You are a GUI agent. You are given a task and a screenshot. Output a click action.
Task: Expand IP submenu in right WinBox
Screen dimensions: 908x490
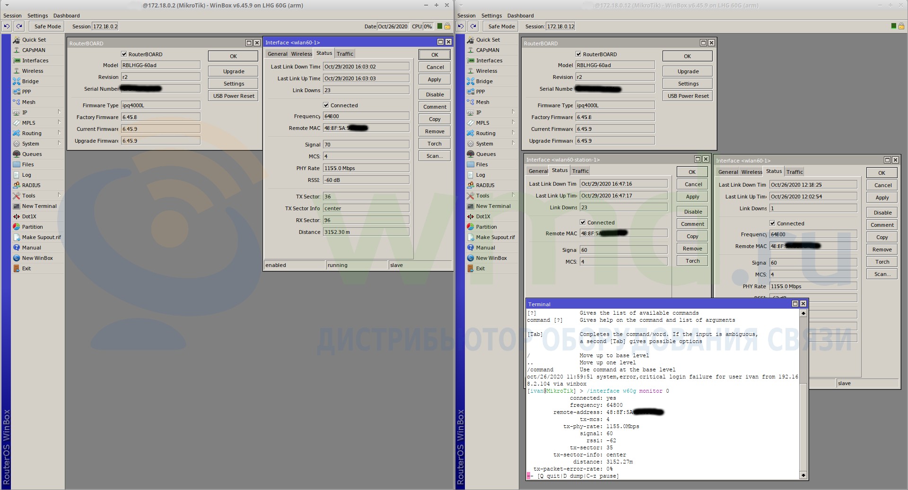coord(513,112)
